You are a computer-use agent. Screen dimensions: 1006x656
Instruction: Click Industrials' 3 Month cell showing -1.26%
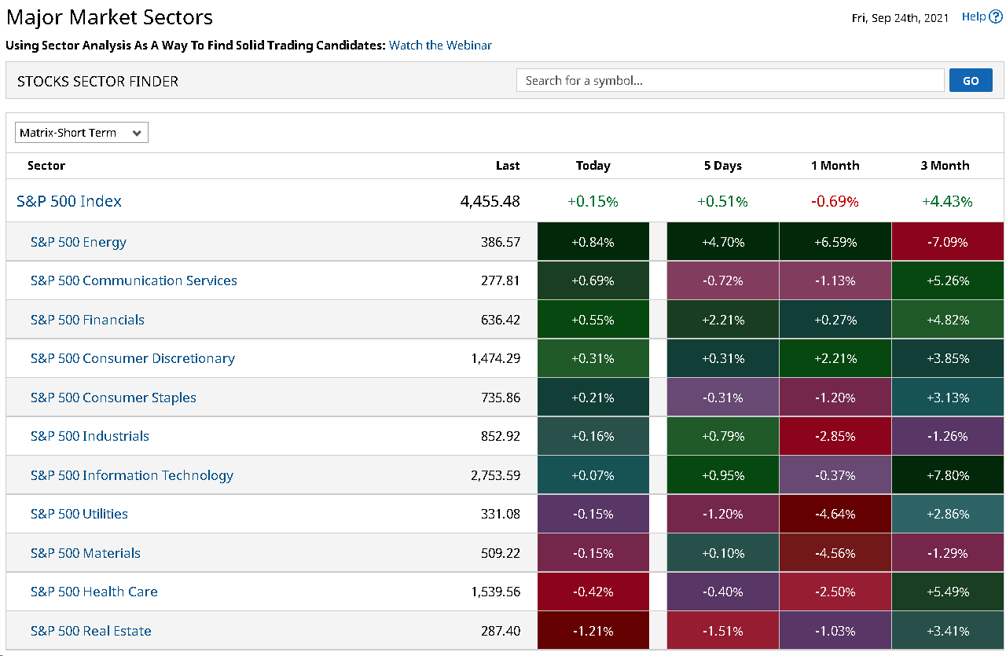(948, 436)
